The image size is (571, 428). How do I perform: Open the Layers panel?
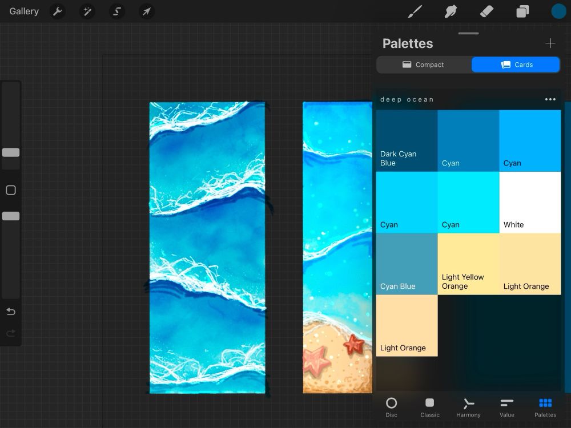522,11
